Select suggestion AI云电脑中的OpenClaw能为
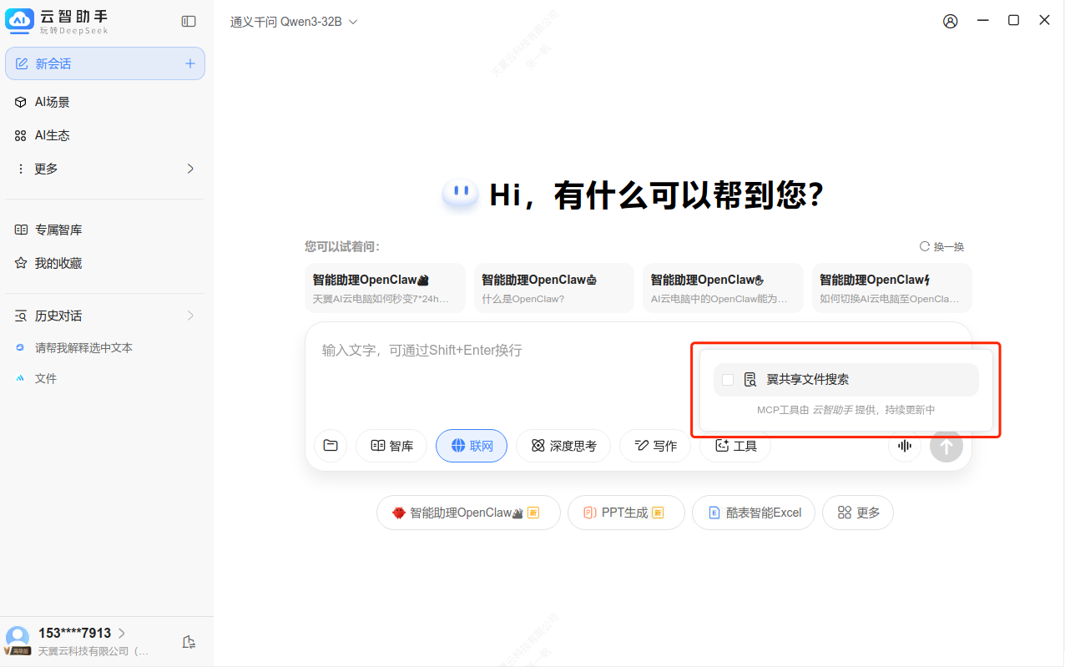1065x667 pixels. tap(723, 288)
